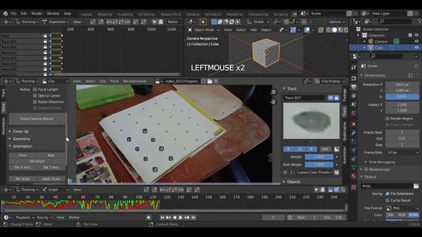Toggle 3D viewport overlays icon

[307, 30]
